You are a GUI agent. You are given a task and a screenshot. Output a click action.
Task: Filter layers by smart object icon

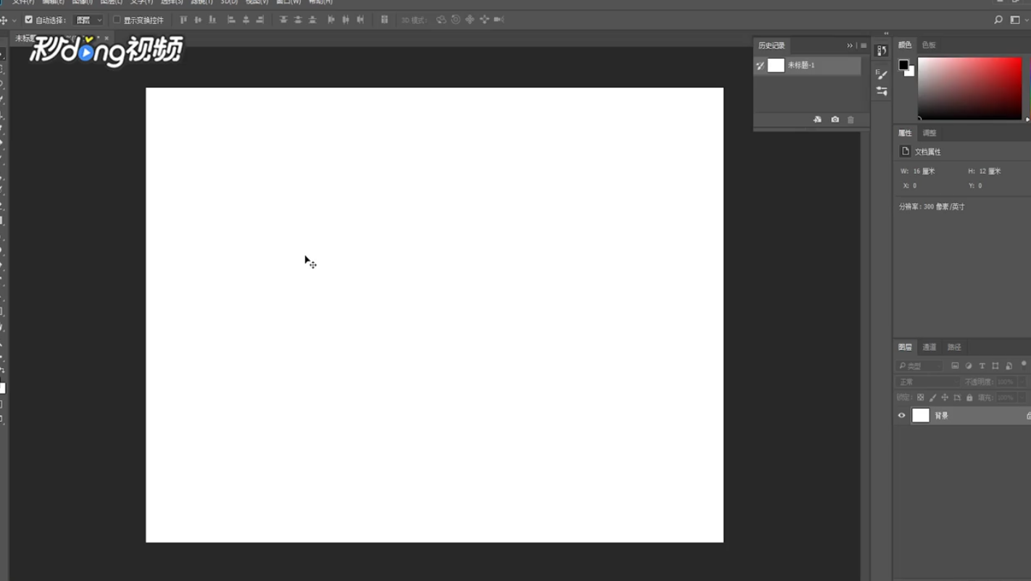1009,366
